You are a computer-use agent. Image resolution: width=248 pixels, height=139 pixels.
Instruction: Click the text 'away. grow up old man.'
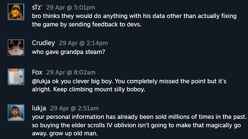[x=65, y=133]
